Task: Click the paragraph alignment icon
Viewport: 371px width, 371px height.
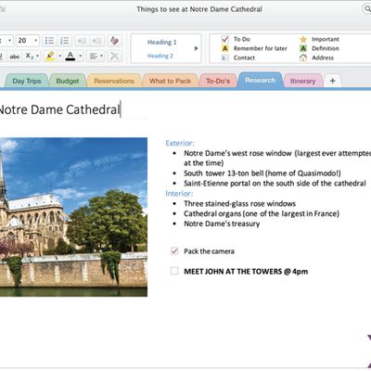Action: tap(93, 57)
